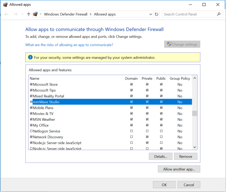Image resolution: width=226 pixels, height=192 pixels.
Task: Select the Network Discovery row
Action: pos(110,137)
